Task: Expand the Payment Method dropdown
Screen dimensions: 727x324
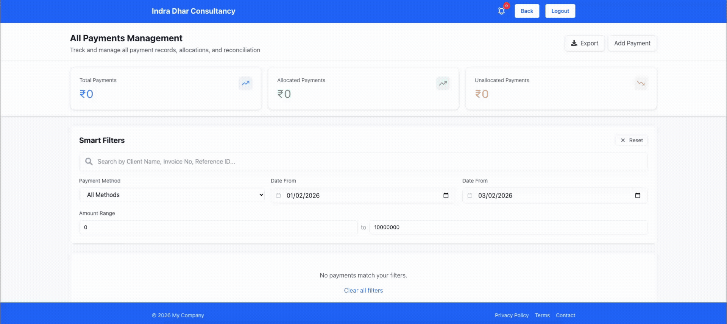Action: [172, 195]
